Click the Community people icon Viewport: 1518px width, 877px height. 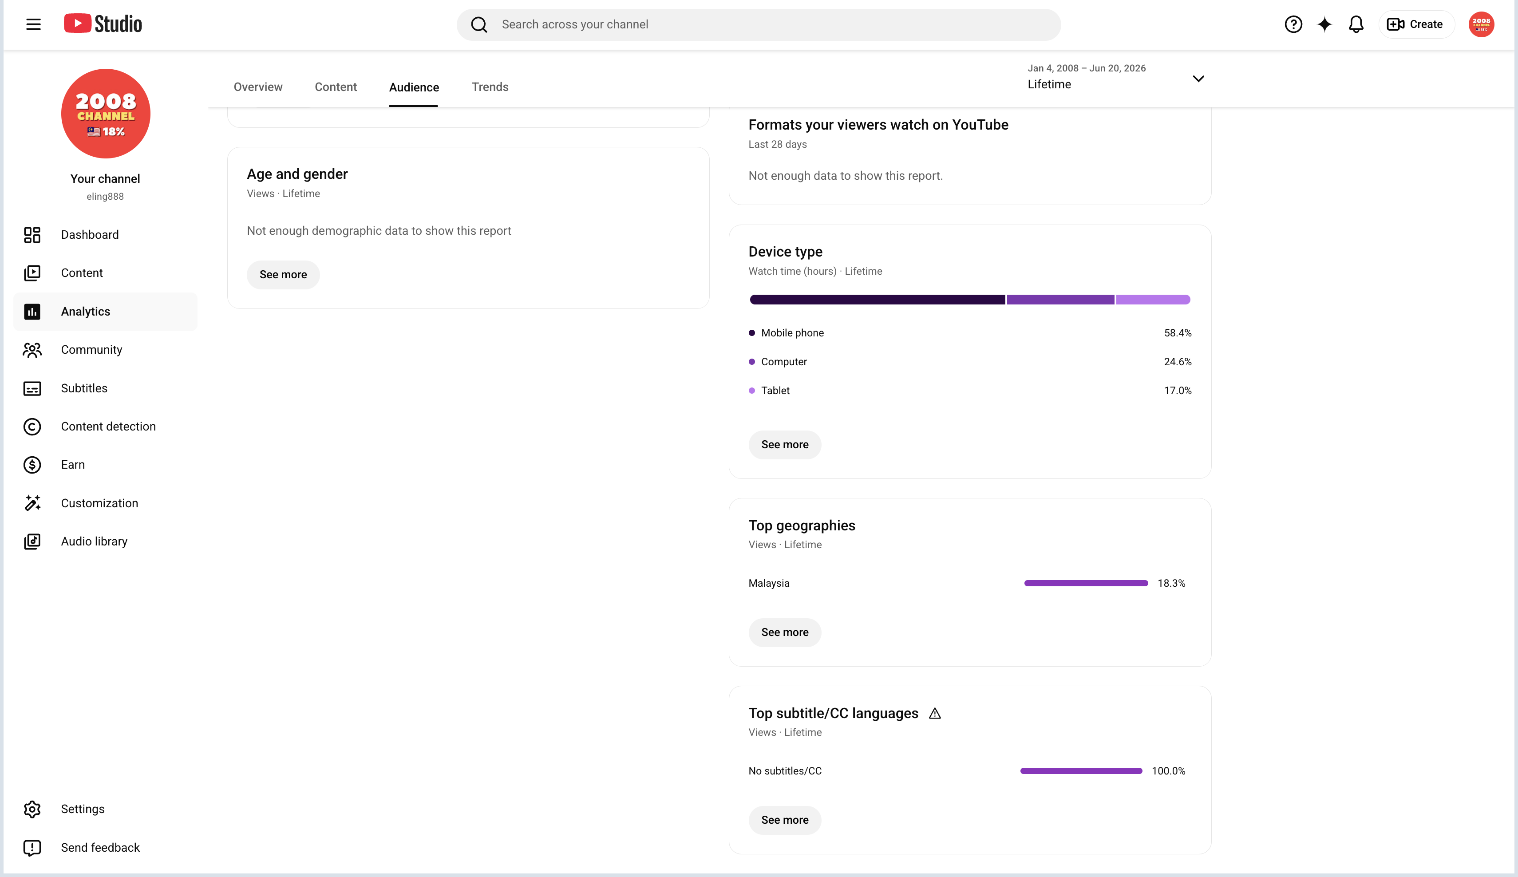tap(32, 350)
